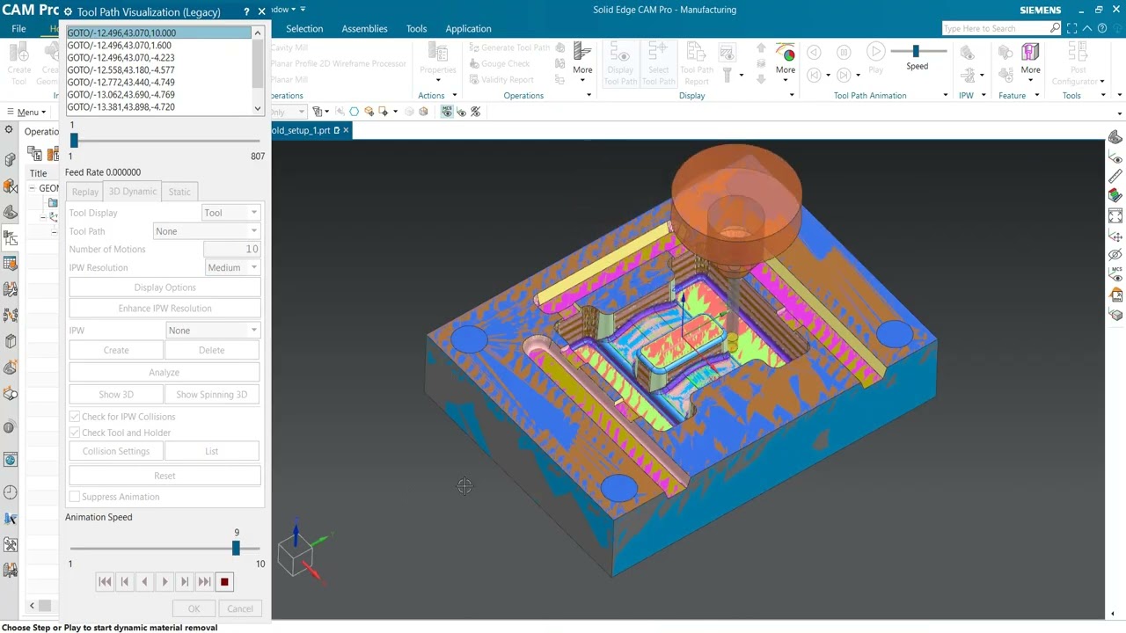Image resolution: width=1126 pixels, height=633 pixels.
Task: Open the Menu dropdown
Action: 27,112
